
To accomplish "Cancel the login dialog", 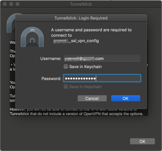I will 92,98.
